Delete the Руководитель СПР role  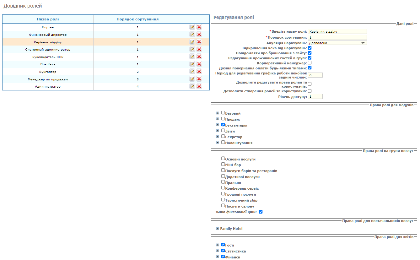[199, 57]
